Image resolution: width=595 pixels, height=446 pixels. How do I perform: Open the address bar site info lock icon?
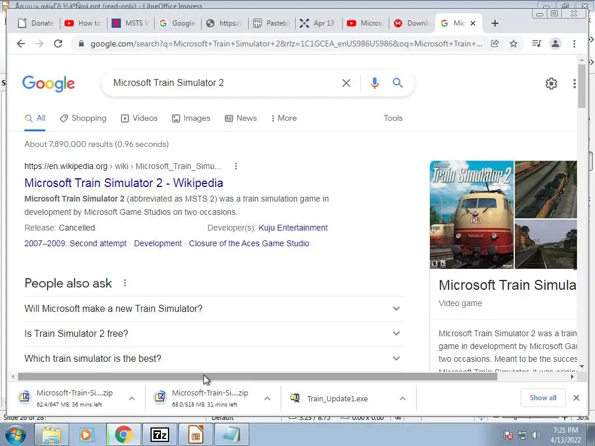click(x=81, y=44)
